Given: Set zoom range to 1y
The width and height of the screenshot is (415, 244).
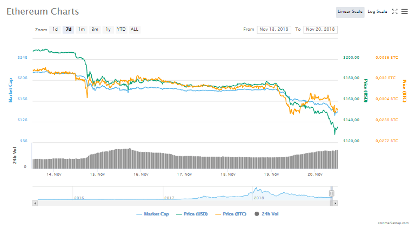Looking at the screenshot, I should (x=108, y=29).
